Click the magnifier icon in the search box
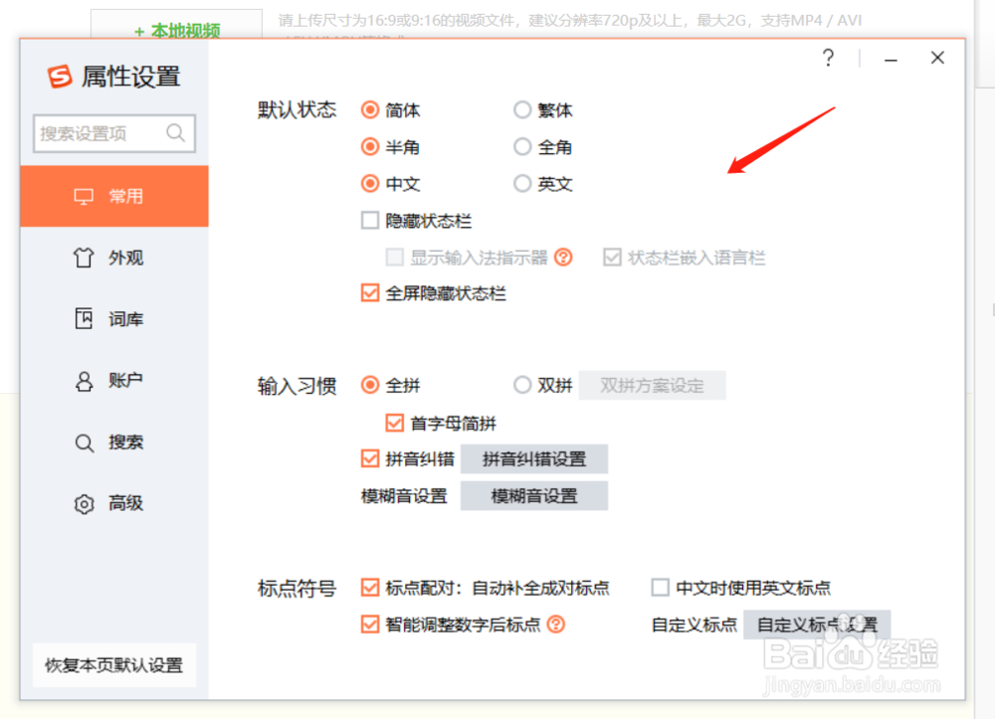Screen dimensions: 995x719 click(x=176, y=132)
